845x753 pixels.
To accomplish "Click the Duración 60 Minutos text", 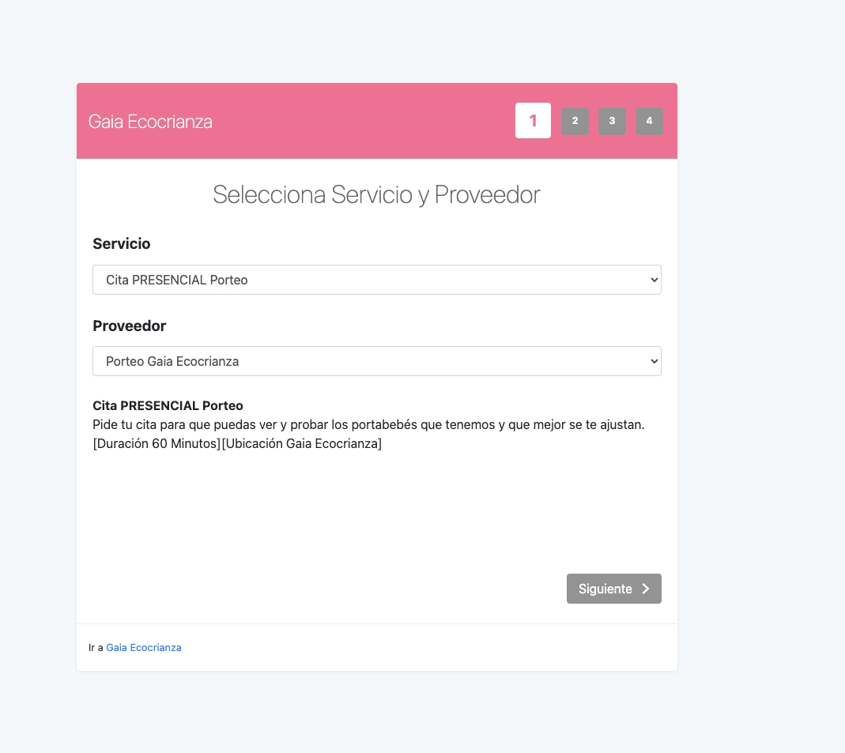I will coord(157,444).
